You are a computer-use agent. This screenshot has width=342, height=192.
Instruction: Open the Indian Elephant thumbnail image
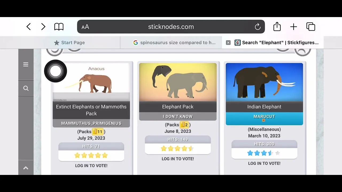click(x=265, y=82)
